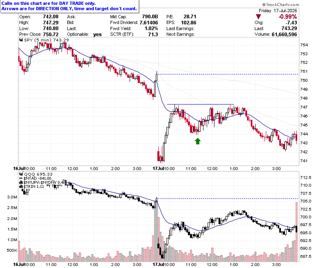Click the $NYAD line legend icon

tap(21, 179)
